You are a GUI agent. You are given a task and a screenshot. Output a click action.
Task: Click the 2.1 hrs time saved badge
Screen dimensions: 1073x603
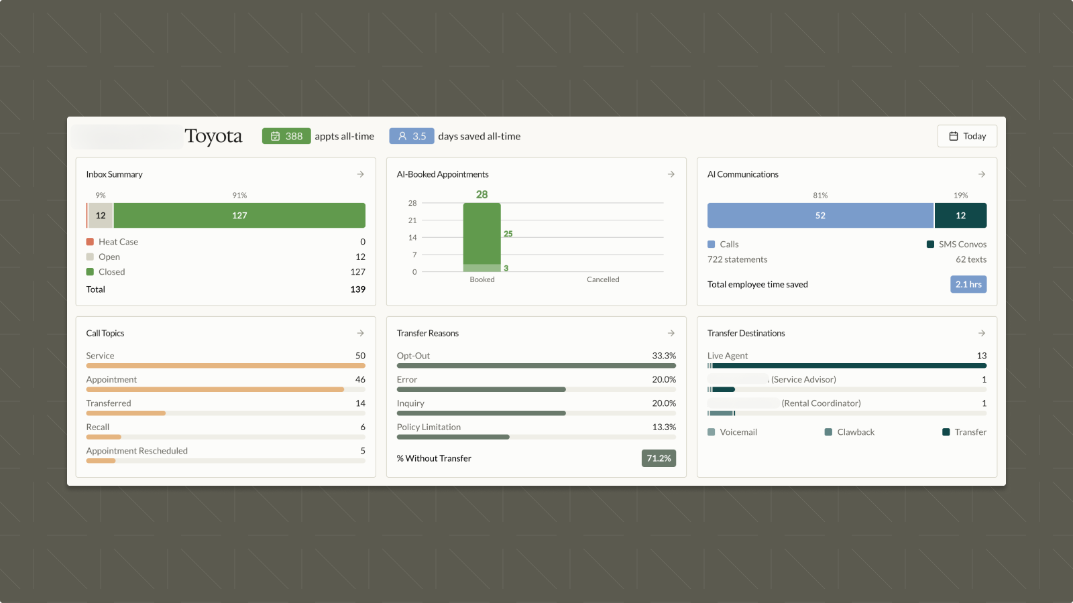click(968, 284)
